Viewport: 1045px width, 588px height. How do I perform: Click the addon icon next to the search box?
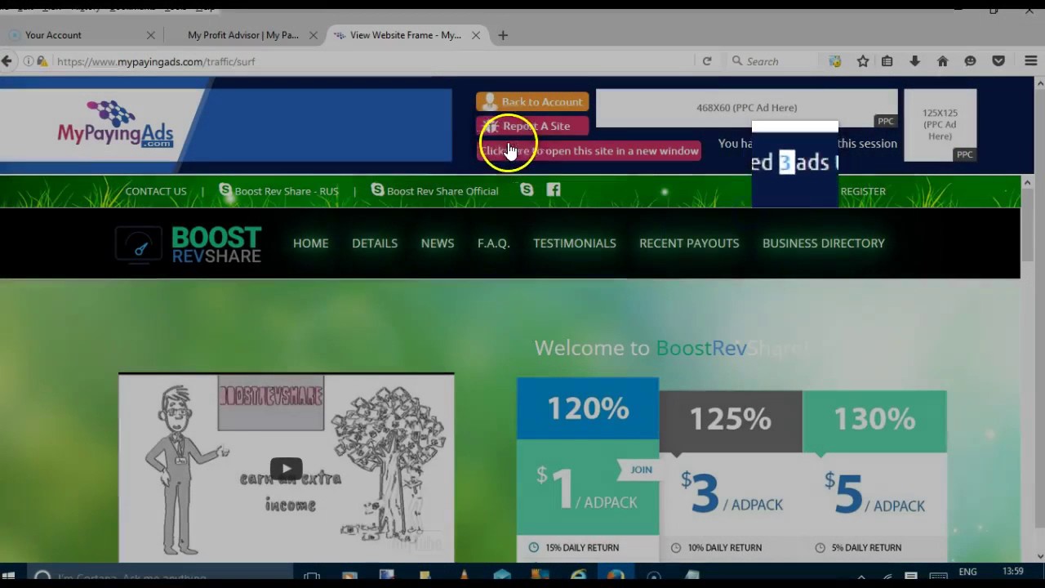835,61
